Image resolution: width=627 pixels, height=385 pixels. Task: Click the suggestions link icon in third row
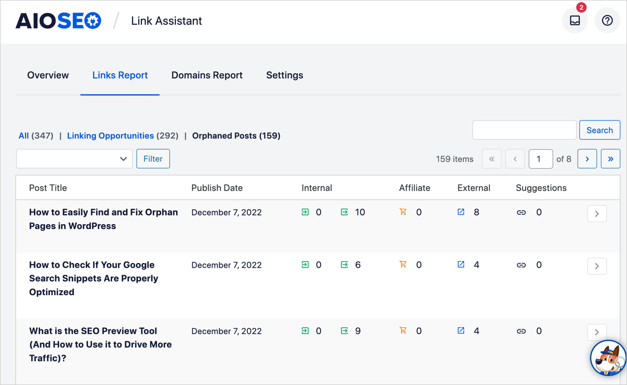[521, 331]
